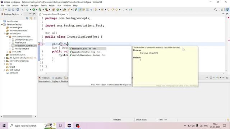The image size is (230, 129).
Task: Select skipFailedInvocations proposal in autocomplete list
Action: point(88,55)
